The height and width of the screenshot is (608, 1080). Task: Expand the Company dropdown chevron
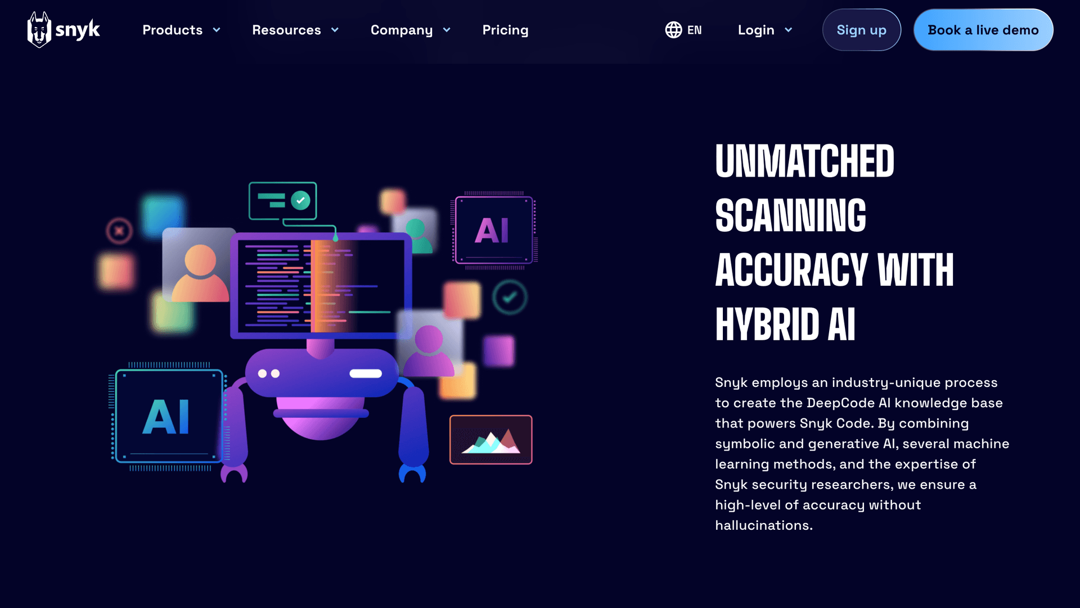pyautogui.click(x=447, y=30)
